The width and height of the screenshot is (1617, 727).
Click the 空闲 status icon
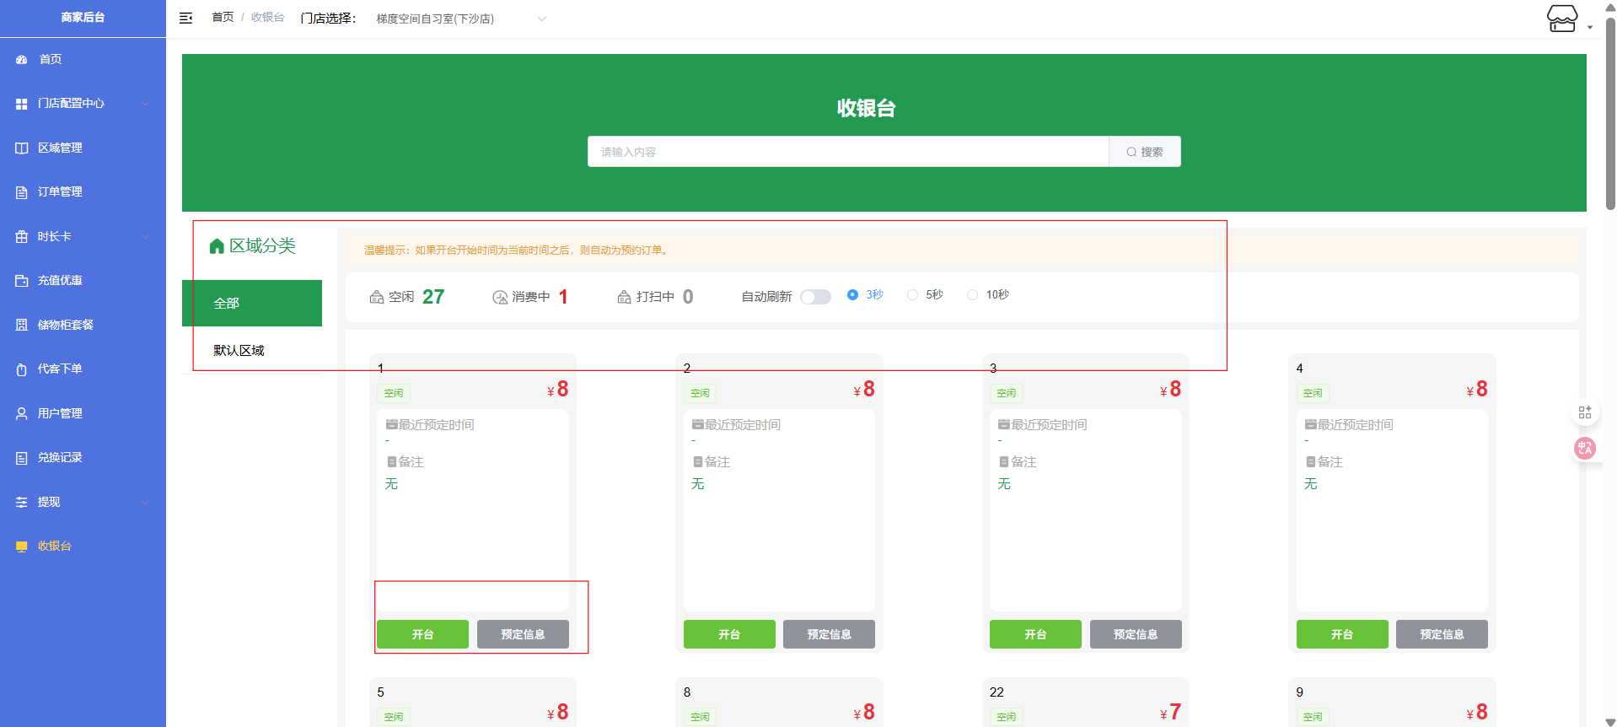[377, 297]
